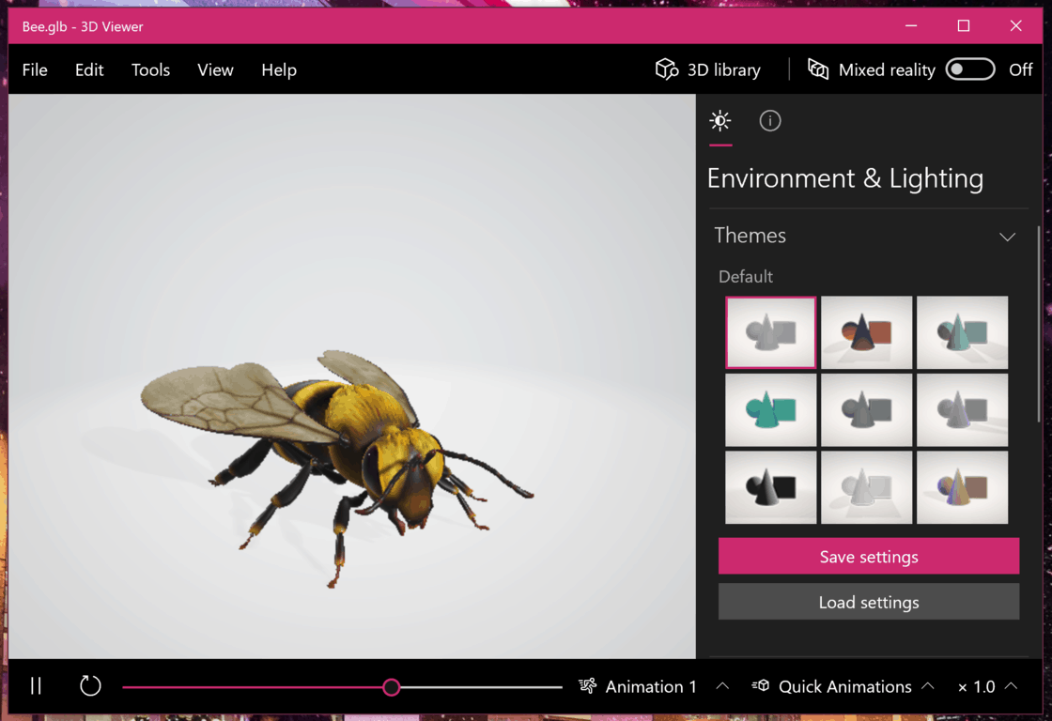Click the Quick Animations cube icon
The height and width of the screenshot is (721, 1052).
(x=760, y=685)
